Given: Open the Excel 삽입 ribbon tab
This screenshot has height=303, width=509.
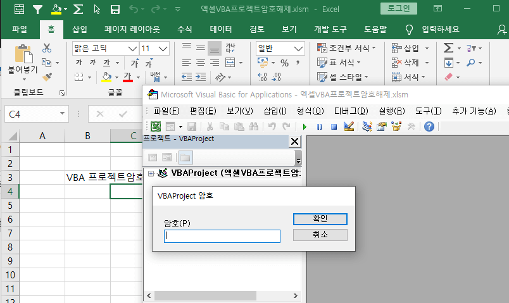Looking at the screenshot, I should click(x=80, y=30).
